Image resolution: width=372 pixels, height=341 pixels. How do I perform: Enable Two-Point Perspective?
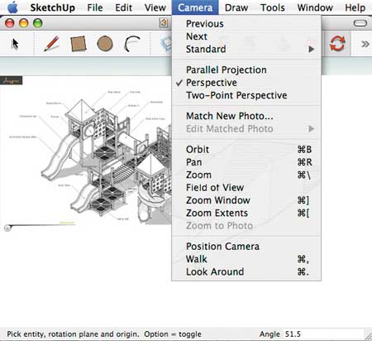coord(246,95)
